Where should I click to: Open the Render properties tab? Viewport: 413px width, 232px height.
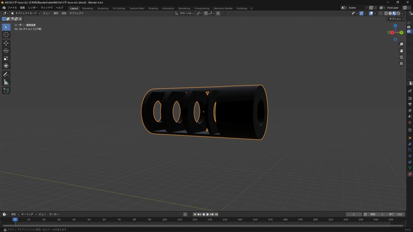click(410, 98)
